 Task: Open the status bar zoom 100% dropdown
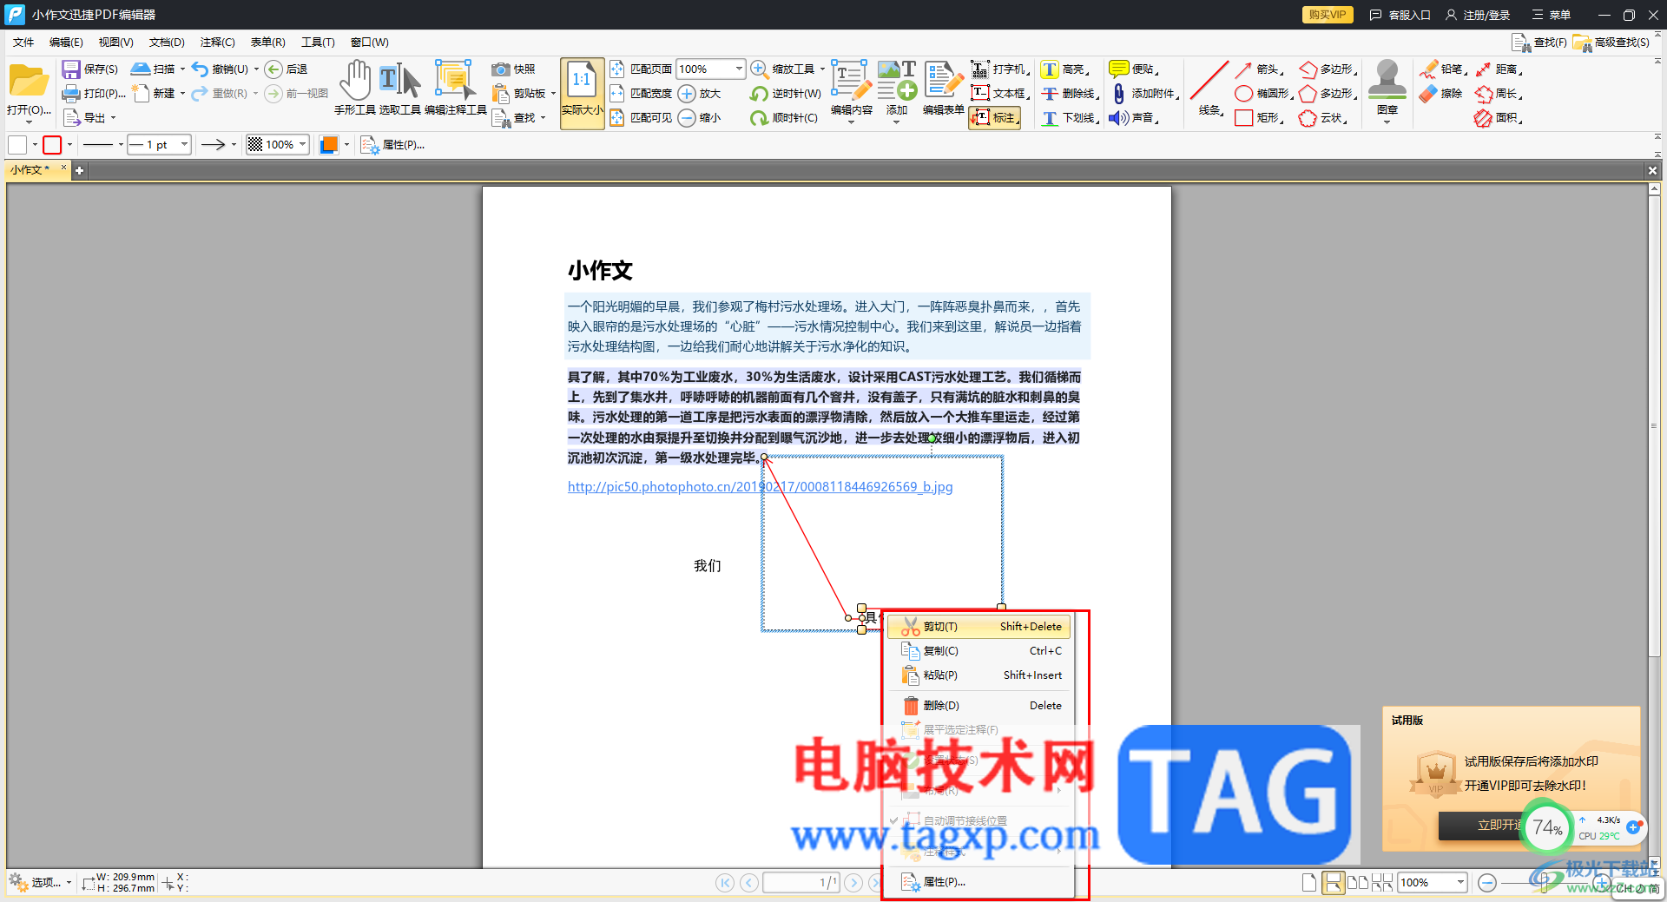pyautogui.click(x=1460, y=883)
